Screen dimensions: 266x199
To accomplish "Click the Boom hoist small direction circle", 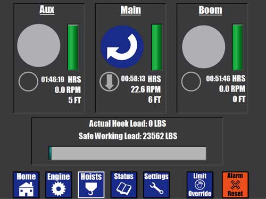I will click(x=191, y=81).
